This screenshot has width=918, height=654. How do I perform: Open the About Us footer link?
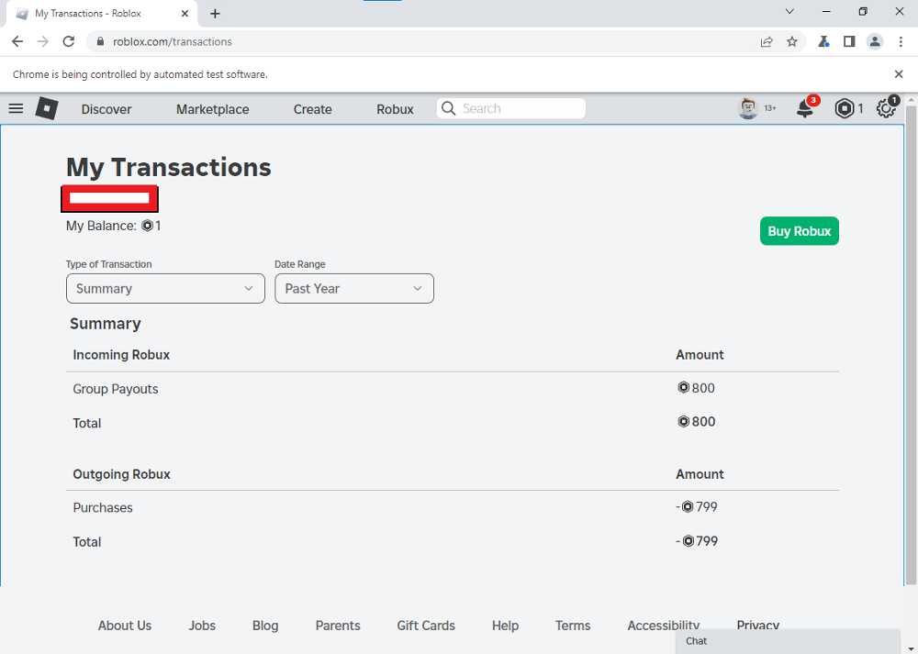125,626
